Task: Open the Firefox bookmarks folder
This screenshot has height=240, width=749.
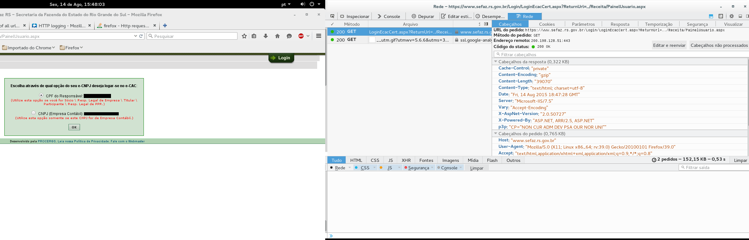Action: click(71, 48)
